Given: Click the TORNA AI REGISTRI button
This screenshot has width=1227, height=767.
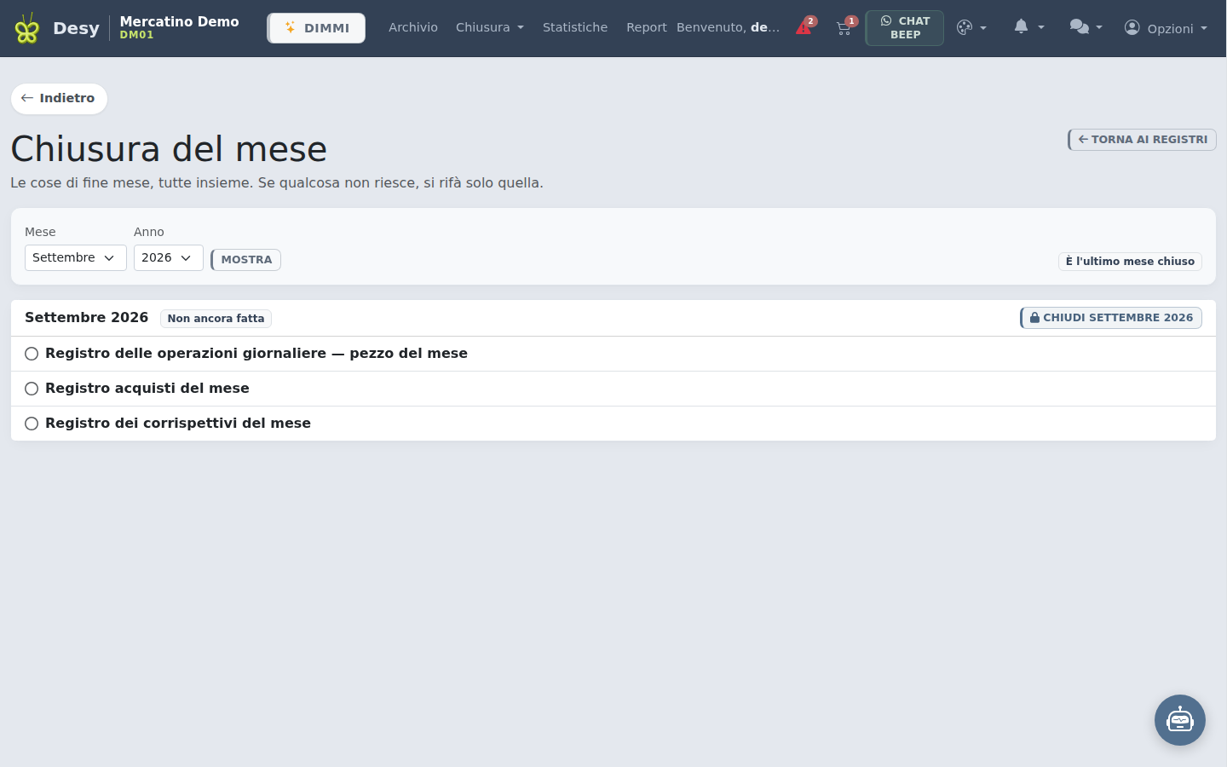Looking at the screenshot, I should click(x=1142, y=140).
